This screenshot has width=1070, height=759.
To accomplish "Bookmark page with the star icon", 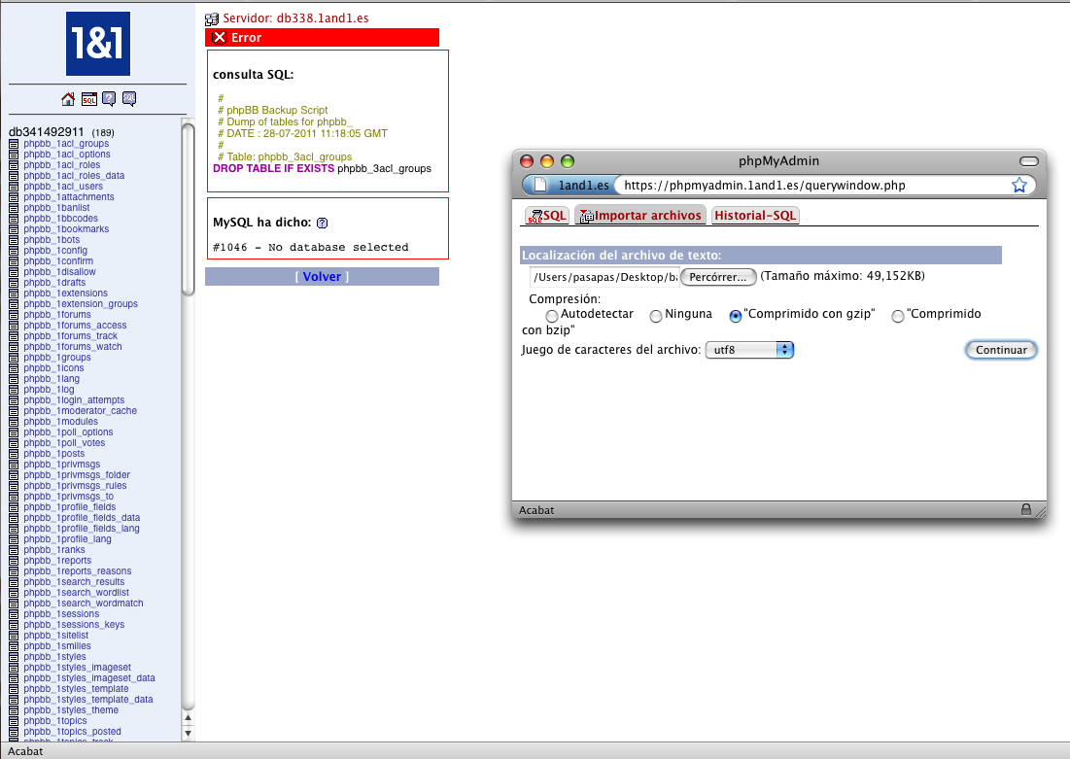I will click(x=1019, y=185).
